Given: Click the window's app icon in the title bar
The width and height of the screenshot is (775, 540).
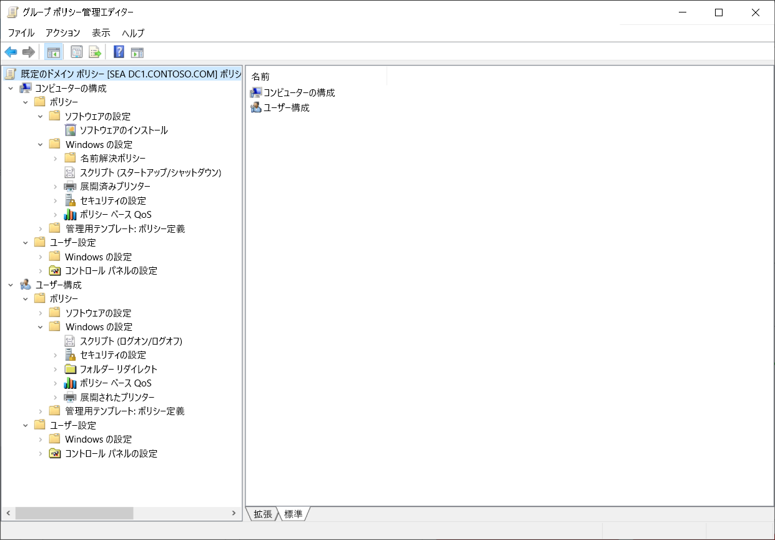Looking at the screenshot, I should click(x=12, y=12).
